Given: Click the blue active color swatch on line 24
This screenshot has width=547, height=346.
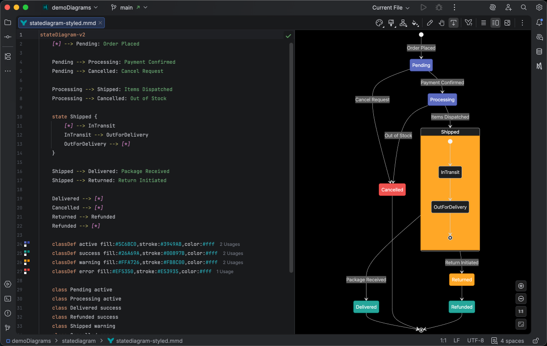Looking at the screenshot, I should (27, 244).
